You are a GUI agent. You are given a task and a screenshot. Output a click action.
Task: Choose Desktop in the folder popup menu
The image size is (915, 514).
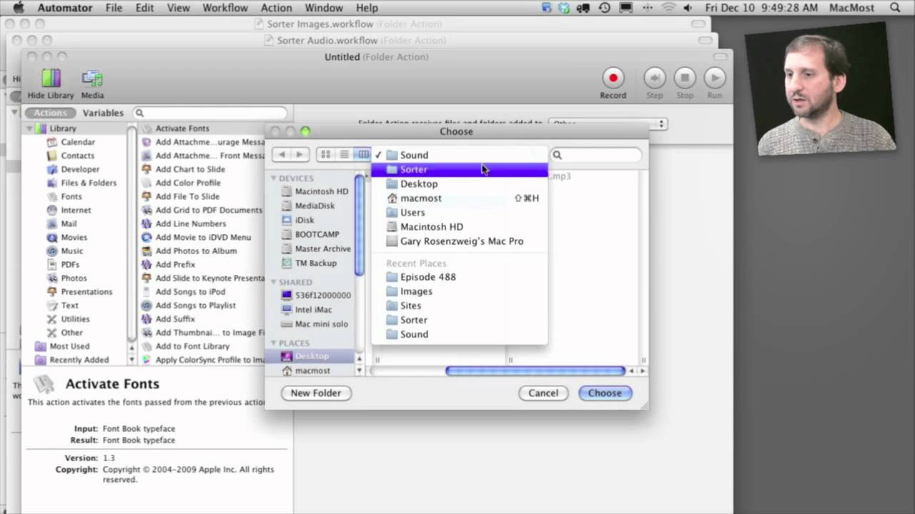[x=459, y=183]
